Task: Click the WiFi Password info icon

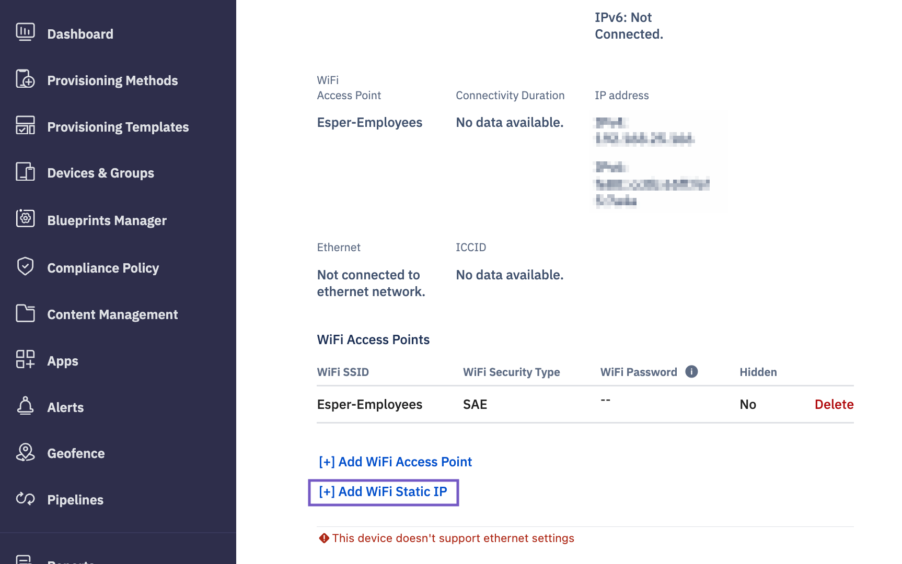Action: 691,372
